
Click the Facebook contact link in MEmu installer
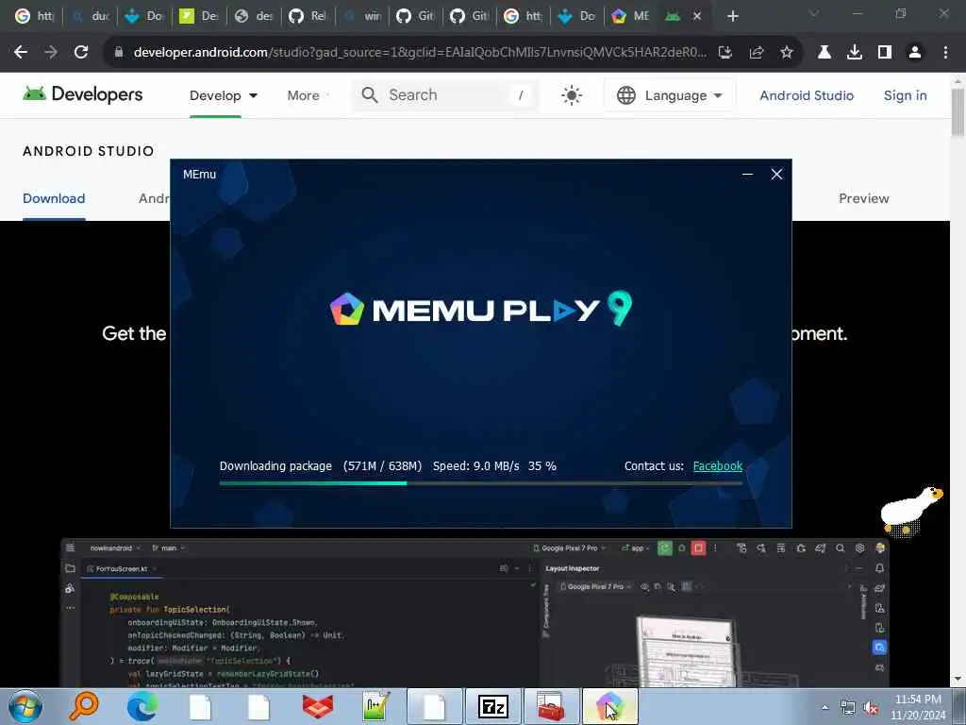click(717, 466)
